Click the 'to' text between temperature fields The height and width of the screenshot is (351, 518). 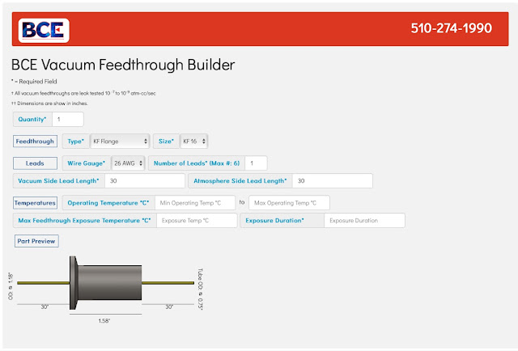click(242, 202)
